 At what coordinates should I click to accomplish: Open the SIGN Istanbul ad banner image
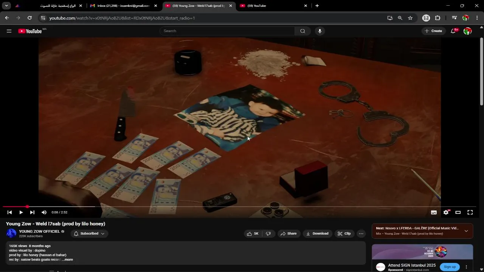(422, 252)
